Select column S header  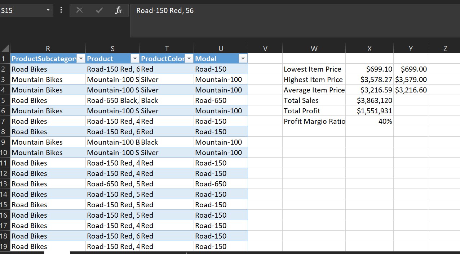pyautogui.click(x=112, y=49)
